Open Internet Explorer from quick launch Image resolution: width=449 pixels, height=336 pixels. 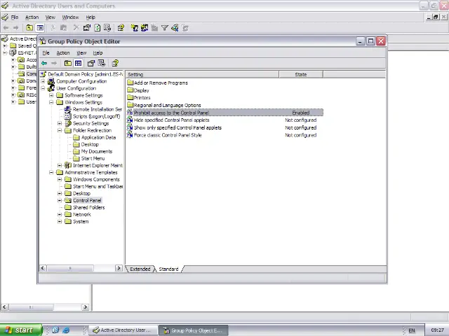[66, 330]
